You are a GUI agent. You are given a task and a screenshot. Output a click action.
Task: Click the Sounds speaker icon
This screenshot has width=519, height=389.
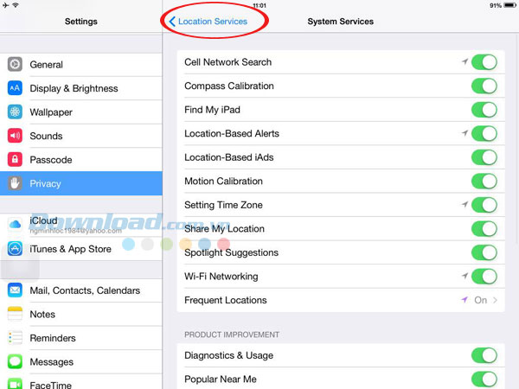[x=15, y=136]
